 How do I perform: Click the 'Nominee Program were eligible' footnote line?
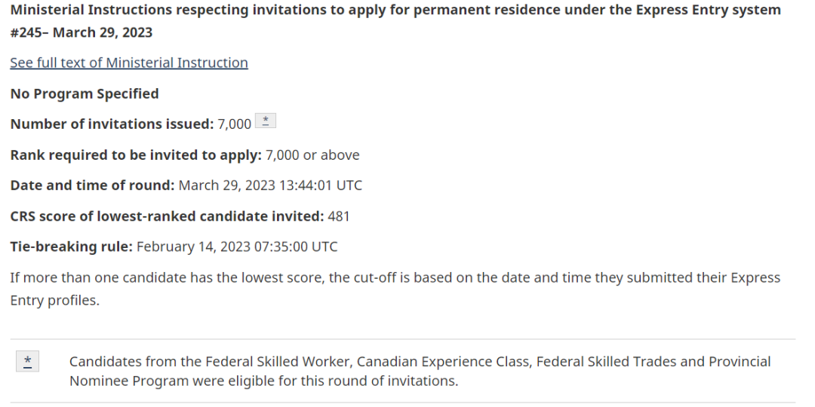tap(263, 381)
